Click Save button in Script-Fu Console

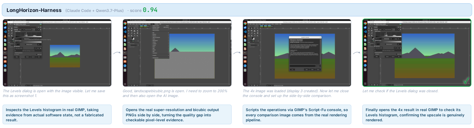(307, 69)
